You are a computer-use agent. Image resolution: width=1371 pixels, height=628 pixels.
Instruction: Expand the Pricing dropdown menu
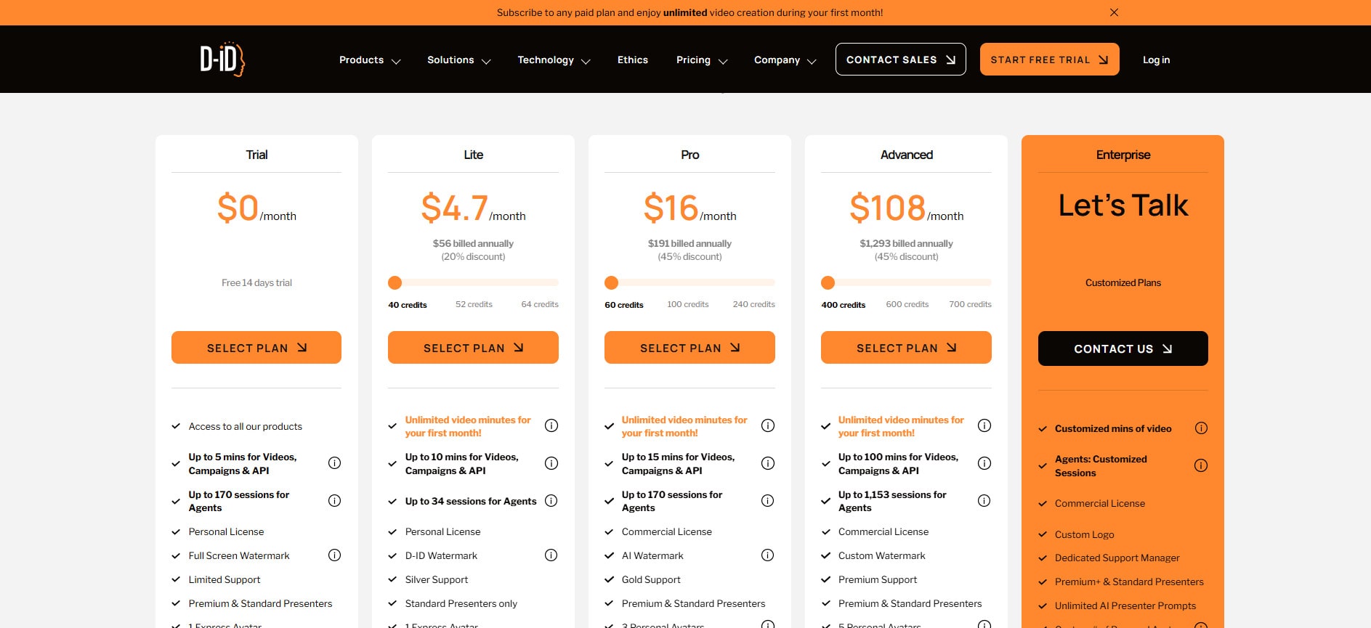point(702,60)
